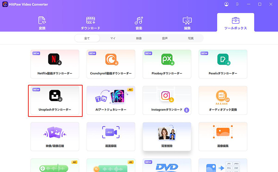Filter tools by マイ
This screenshot has height=172, width=278.
pos(113,38)
